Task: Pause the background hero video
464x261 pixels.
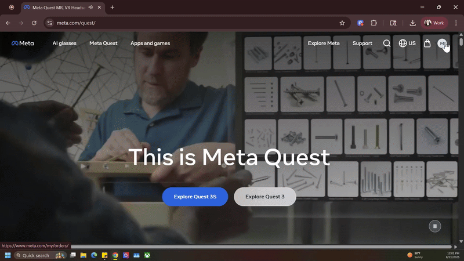Action: point(434,226)
